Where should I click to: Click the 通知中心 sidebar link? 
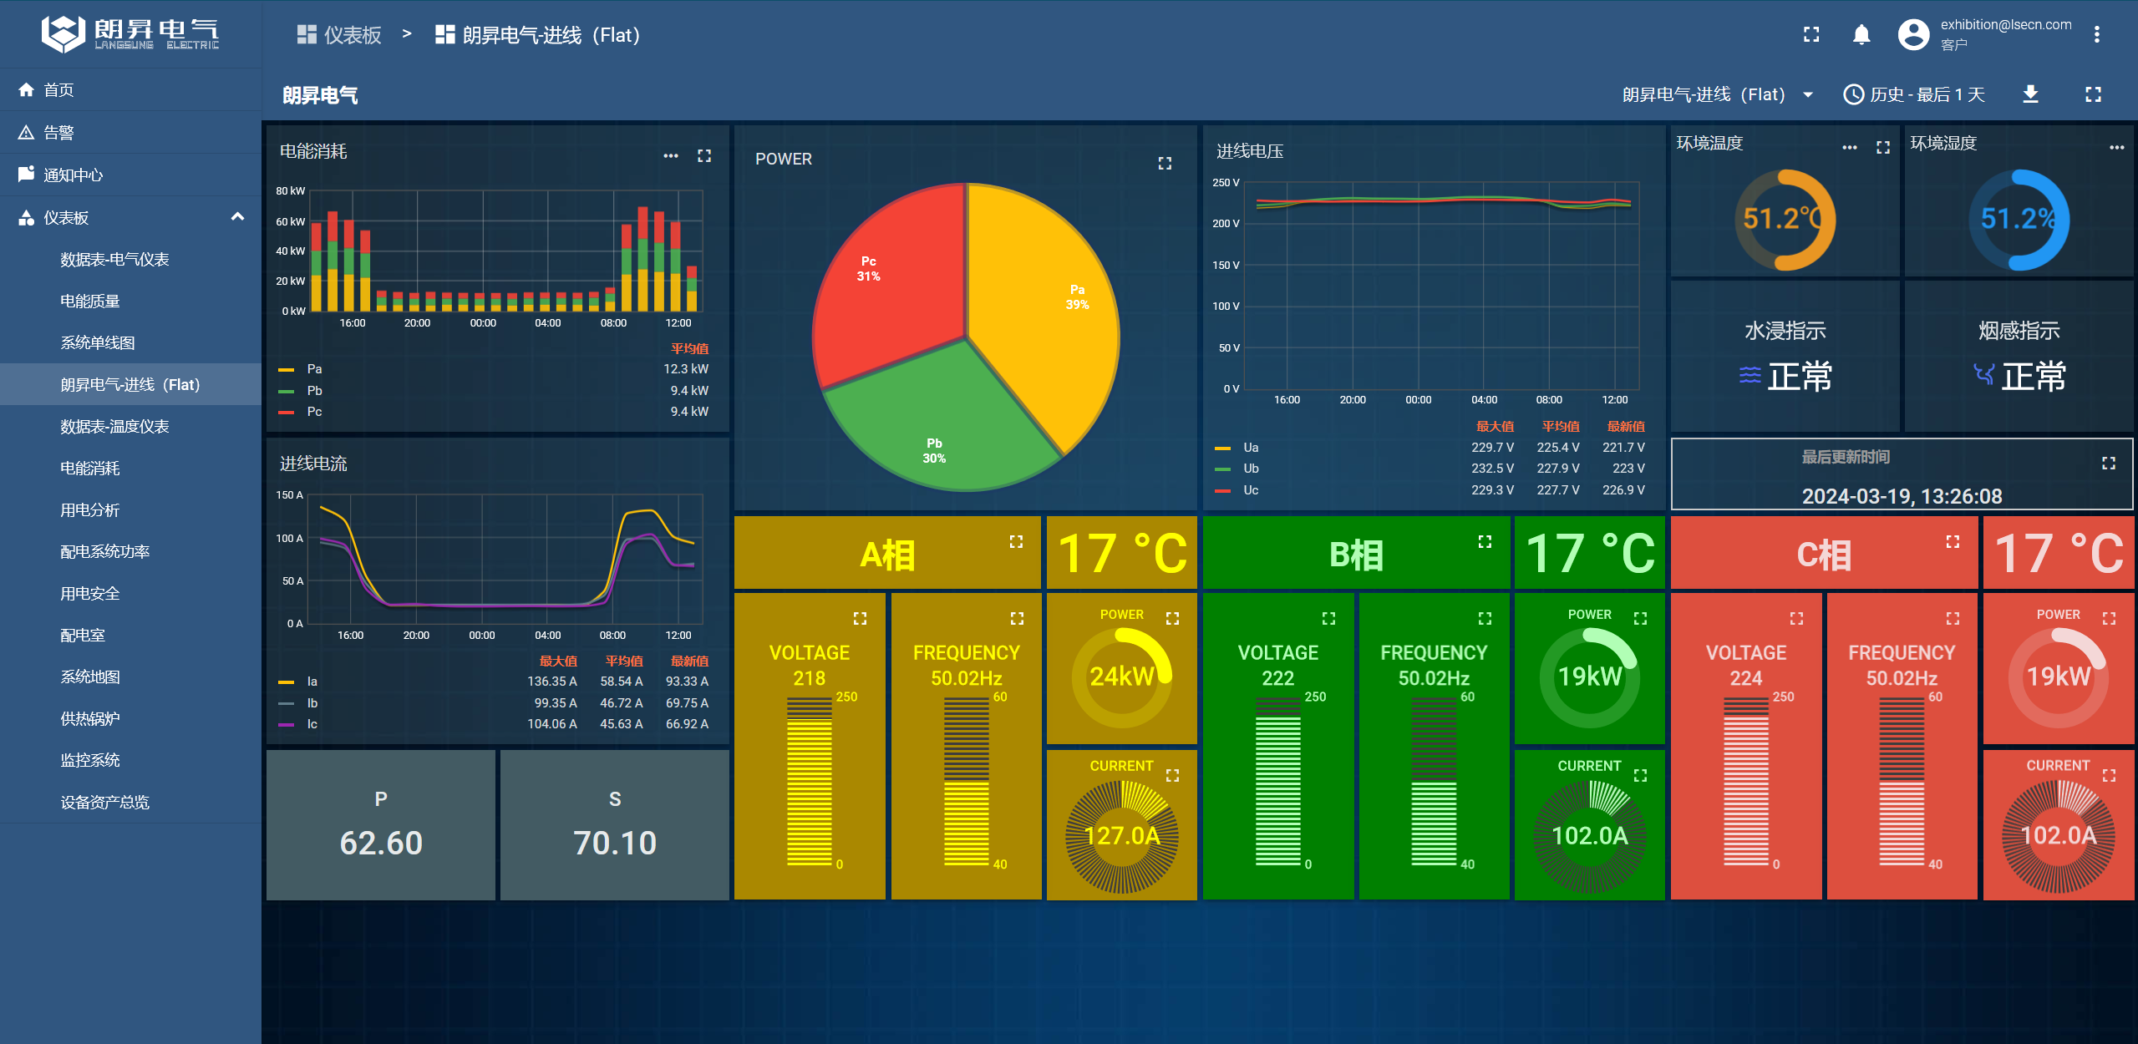[74, 175]
